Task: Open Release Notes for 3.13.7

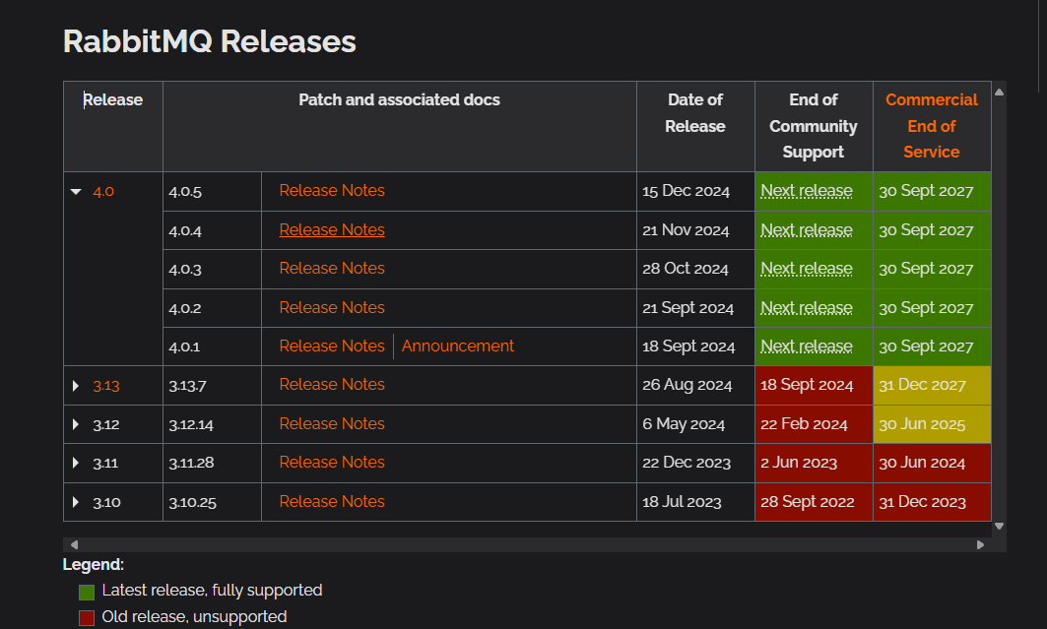Action: click(x=332, y=385)
